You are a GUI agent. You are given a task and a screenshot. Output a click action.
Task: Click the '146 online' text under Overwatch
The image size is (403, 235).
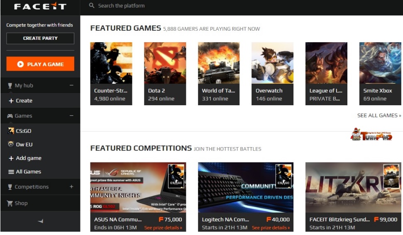click(x=269, y=99)
